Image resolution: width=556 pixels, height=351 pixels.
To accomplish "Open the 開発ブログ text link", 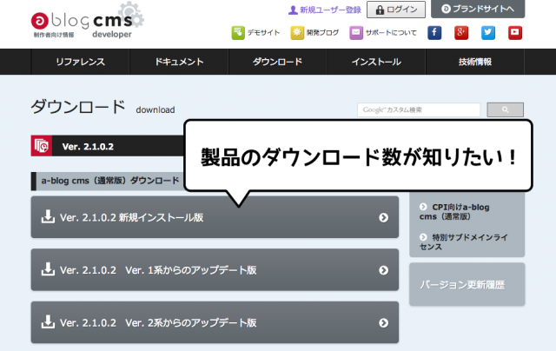I will pyautogui.click(x=322, y=33).
